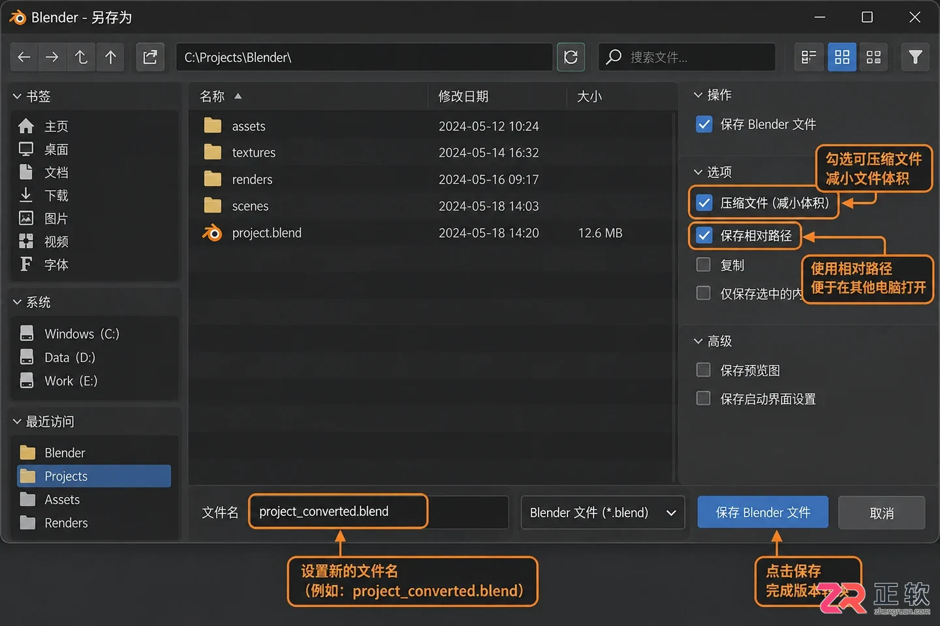940x626 pixels.
Task: Open recent Projects folder
Action: pos(94,476)
